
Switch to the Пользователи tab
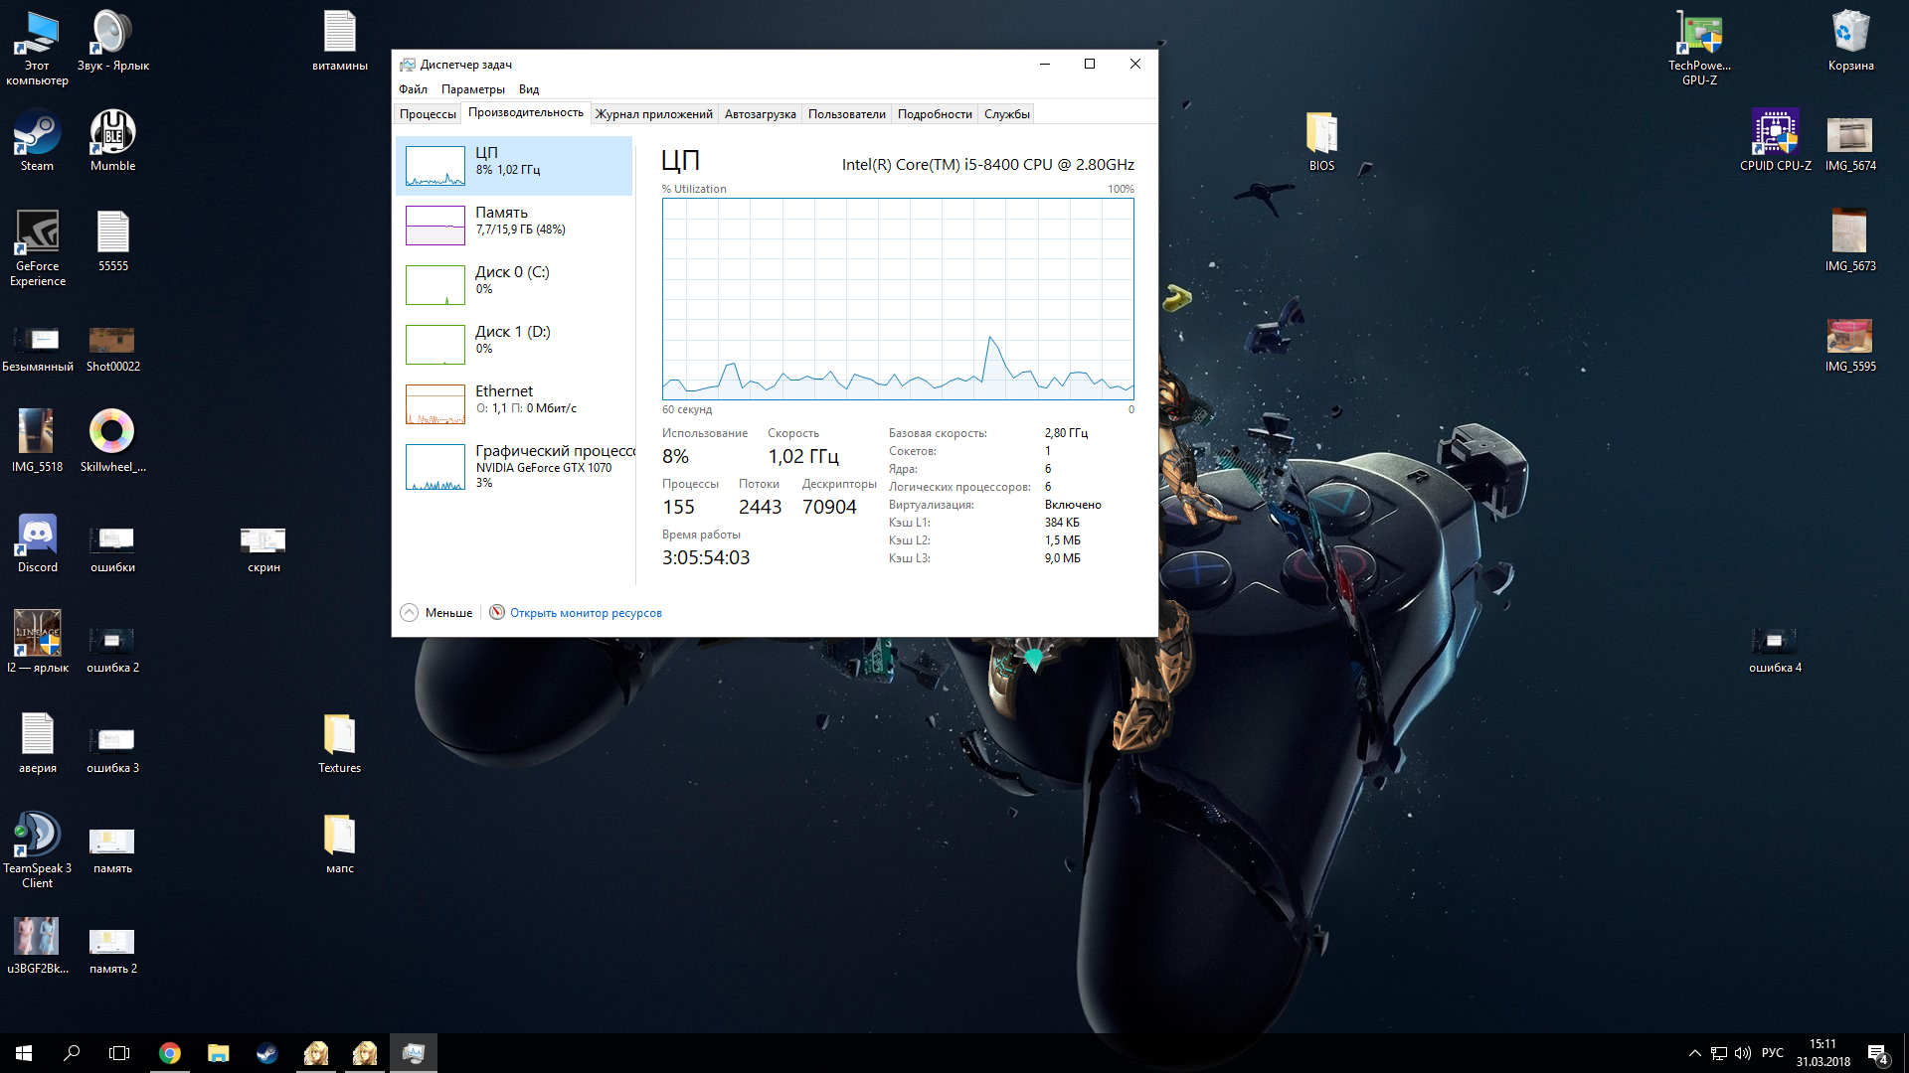tap(847, 114)
